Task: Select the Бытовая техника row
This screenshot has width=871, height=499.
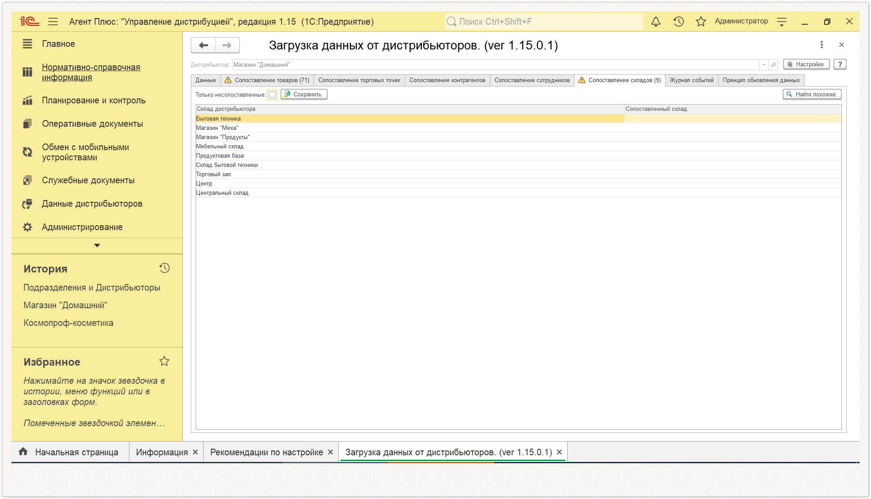Action: (410, 118)
